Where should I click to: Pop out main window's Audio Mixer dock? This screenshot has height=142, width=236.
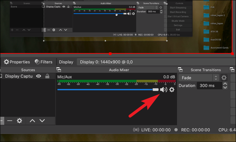pos(59,70)
